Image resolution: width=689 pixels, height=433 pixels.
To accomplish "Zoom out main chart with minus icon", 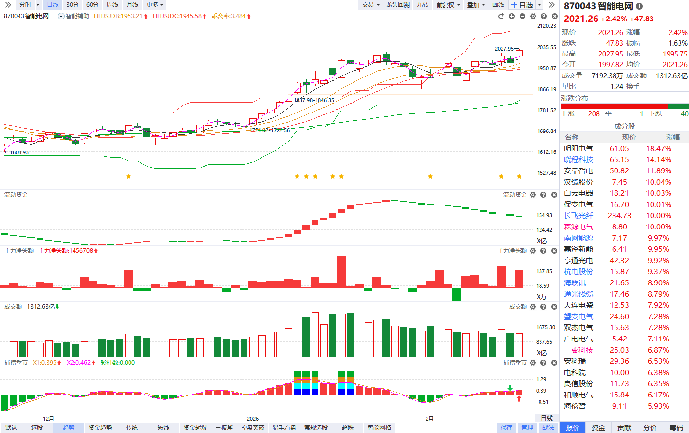I will pos(522,16).
